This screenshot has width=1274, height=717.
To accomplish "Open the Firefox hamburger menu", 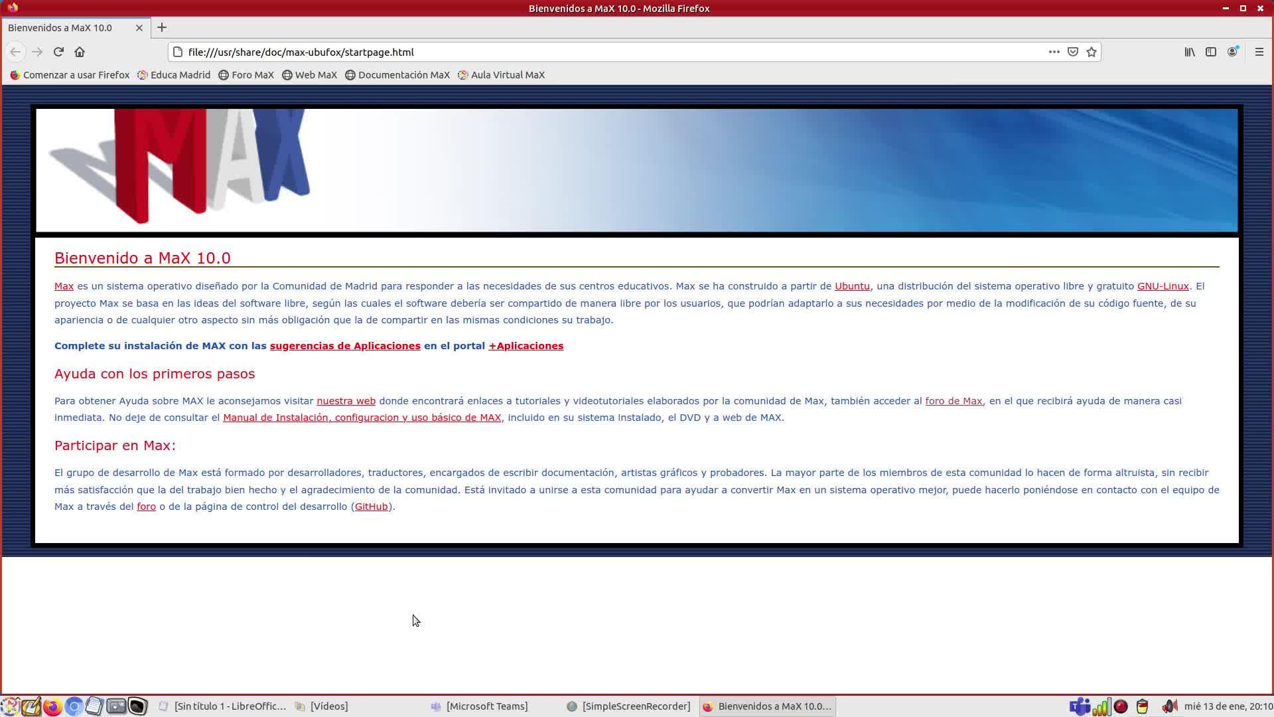I will point(1259,52).
